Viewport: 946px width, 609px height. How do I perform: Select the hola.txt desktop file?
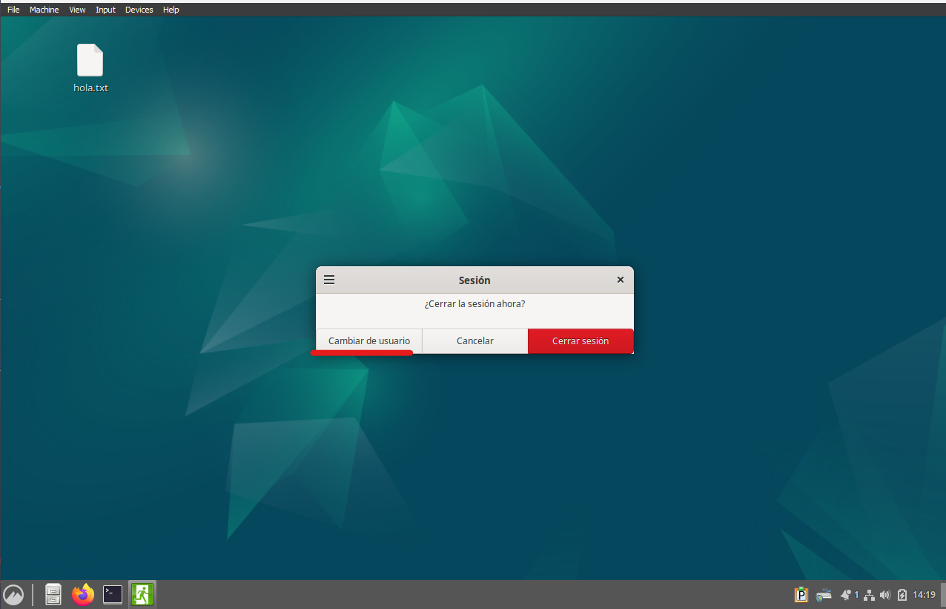tap(90, 68)
